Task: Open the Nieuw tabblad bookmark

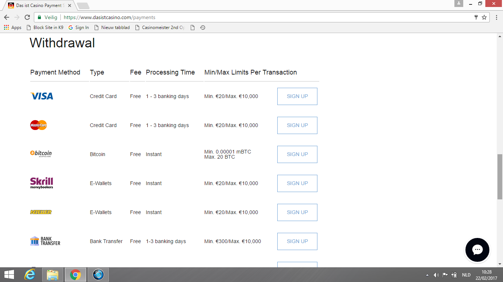Action: [112, 28]
